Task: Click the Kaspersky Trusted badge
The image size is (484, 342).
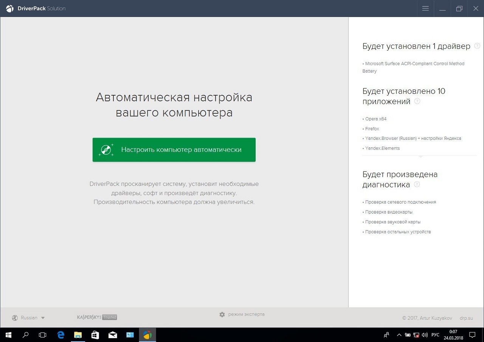Action: [97, 317]
